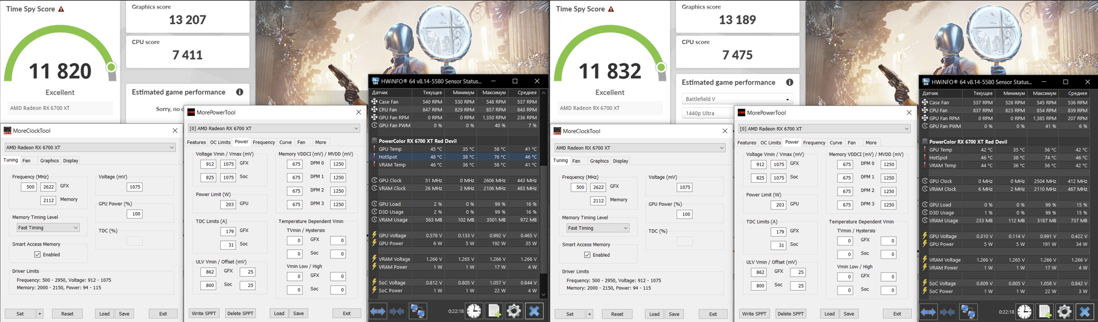This screenshot has height=322, width=1098.
Task: Click the 3501 MB VRAM Usage maximum value
Action: (x=494, y=219)
